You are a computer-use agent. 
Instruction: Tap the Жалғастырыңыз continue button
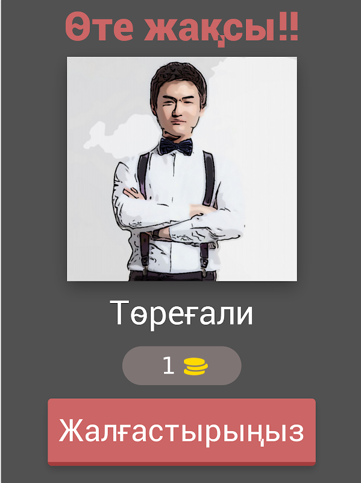pyautogui.click(x=181, y=432)
